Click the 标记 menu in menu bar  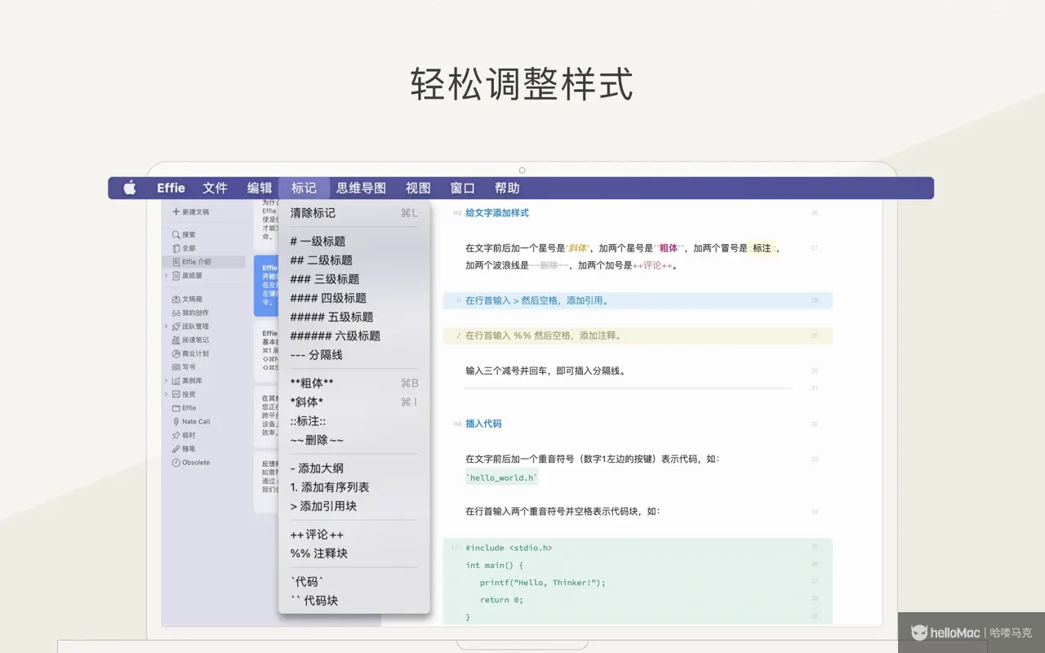tap(304, 189)
